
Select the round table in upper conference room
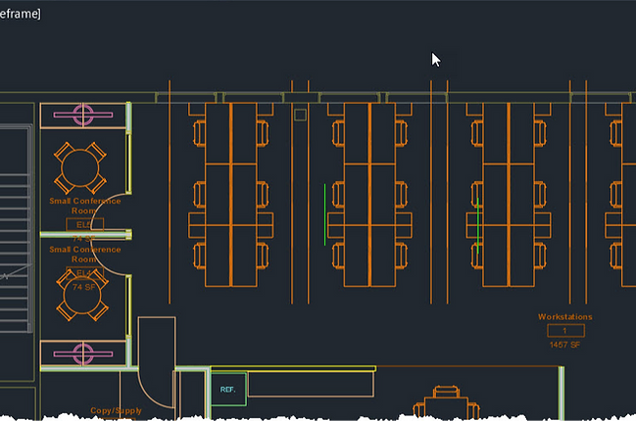tap(80, 167)
